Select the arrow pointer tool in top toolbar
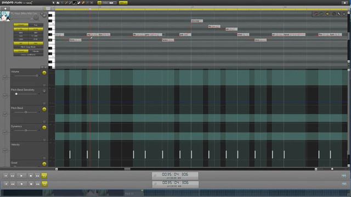 54,3
